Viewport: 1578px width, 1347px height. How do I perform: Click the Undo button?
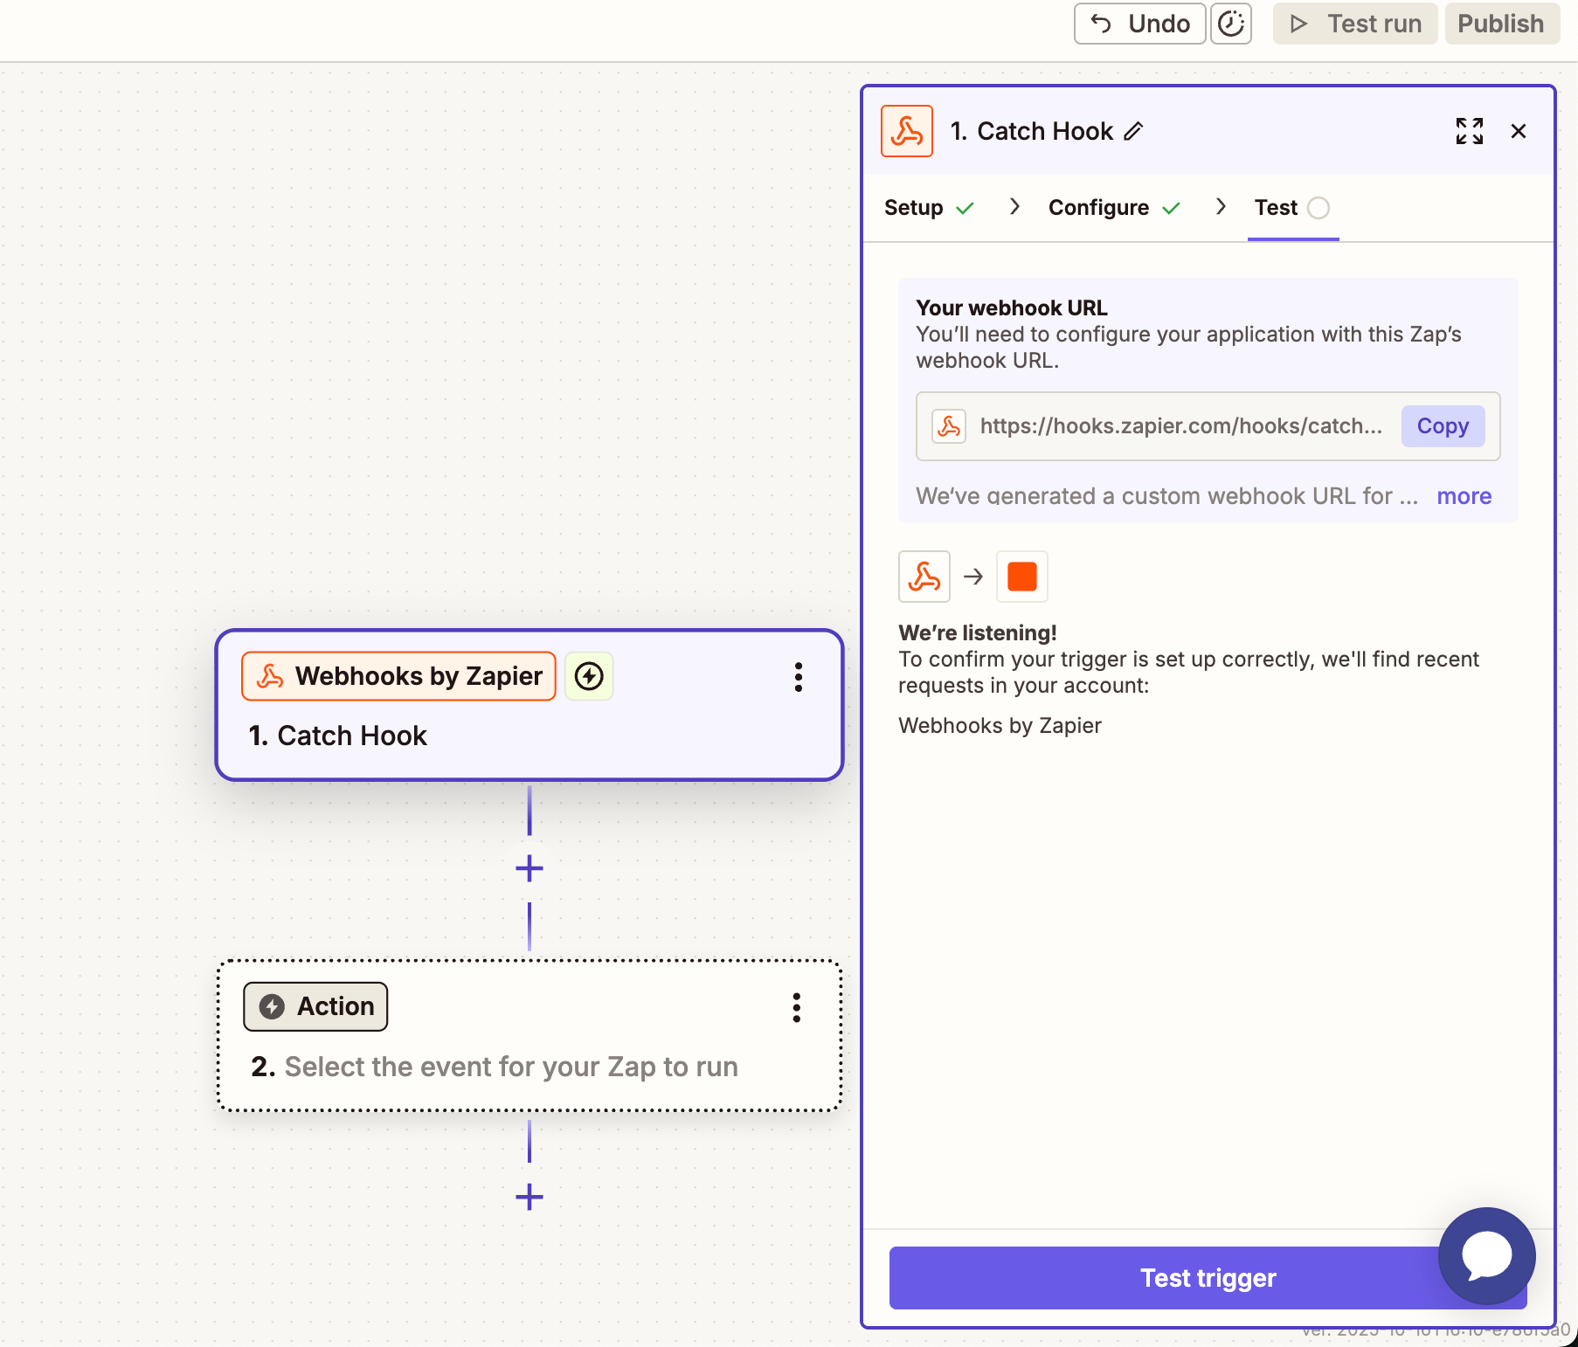point(1139,24)
